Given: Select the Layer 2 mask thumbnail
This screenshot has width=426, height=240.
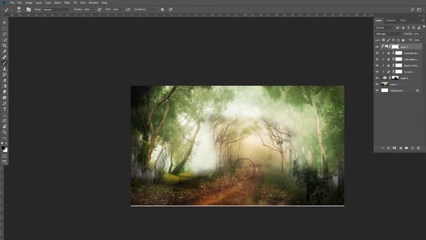Looking at the screenshot, I should 395,78.
